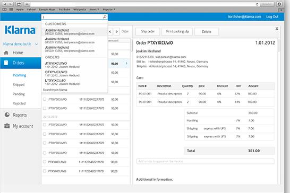Screen dimensions: 290x193
Task: Go to next order with right arrow
Action: [x=116, y=32]
